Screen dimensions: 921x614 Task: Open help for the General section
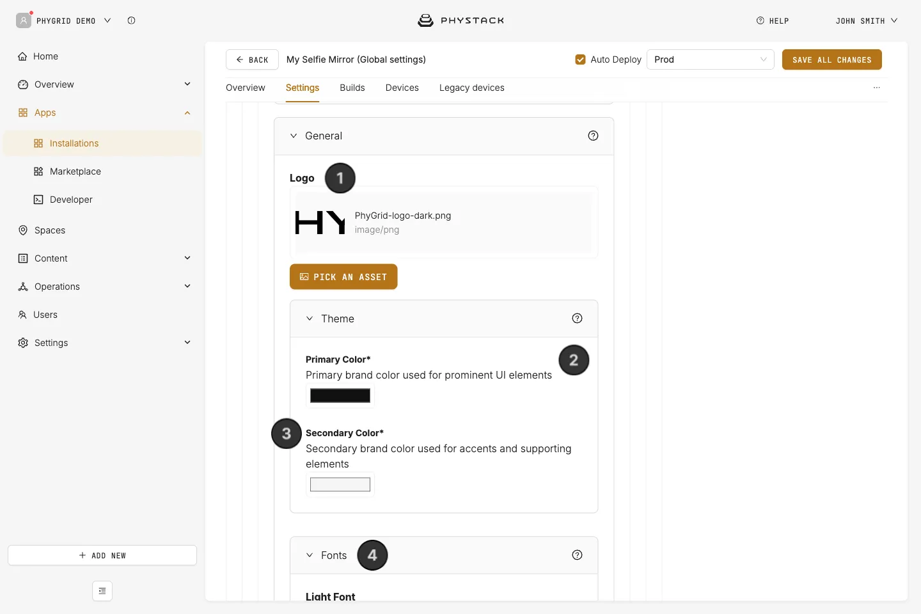593,136
